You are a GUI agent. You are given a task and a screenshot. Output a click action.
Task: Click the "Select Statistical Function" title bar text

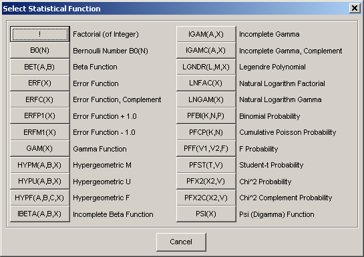coord(51,9)
